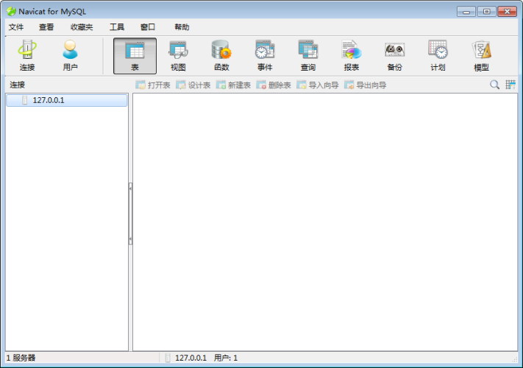Viewport: 523px width, 368px height.
Task: Open the 计划 (Schedule) section
Action: coord(438,56)
